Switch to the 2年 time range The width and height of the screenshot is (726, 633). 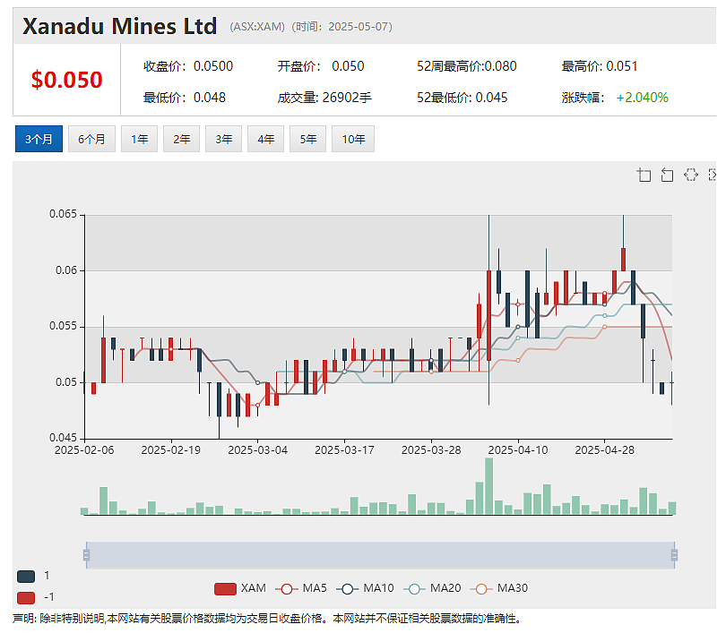pyautogui.click(x=181, y=139)
